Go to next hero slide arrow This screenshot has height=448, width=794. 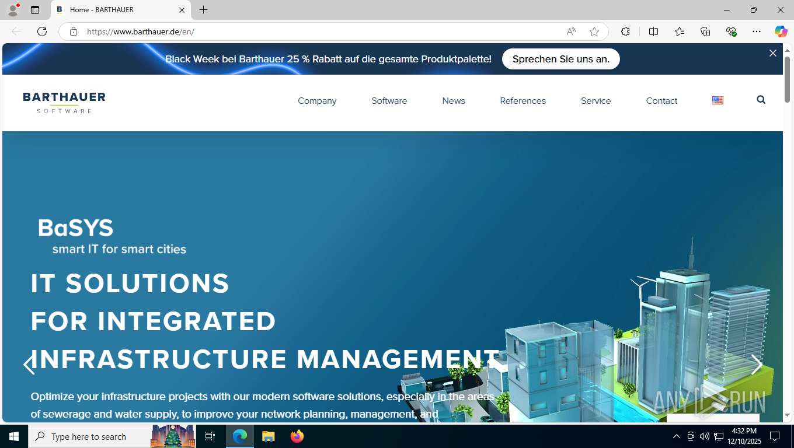757,365
